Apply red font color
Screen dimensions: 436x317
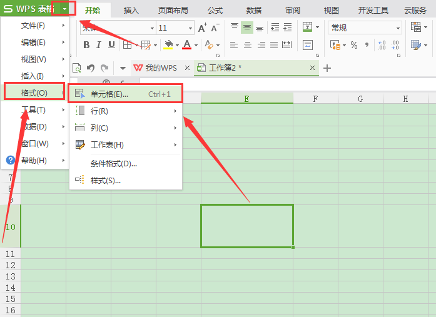coord(187,45)
